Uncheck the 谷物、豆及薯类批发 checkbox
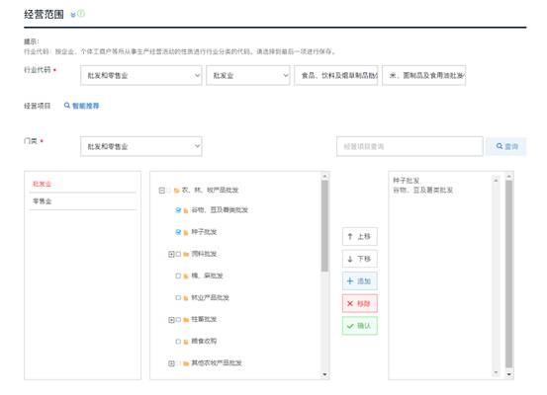The width and height of the screenshot is (547, 395). tap(178, 210)
